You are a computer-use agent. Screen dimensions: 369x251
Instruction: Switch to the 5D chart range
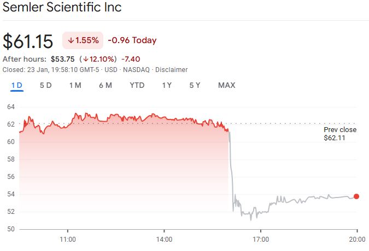click(46, 85)
